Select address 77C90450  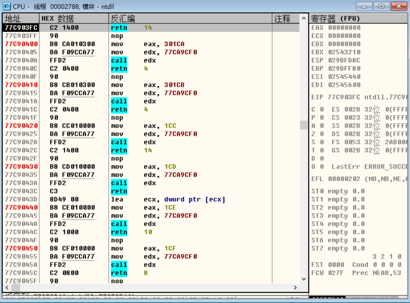tap(21, 248)
